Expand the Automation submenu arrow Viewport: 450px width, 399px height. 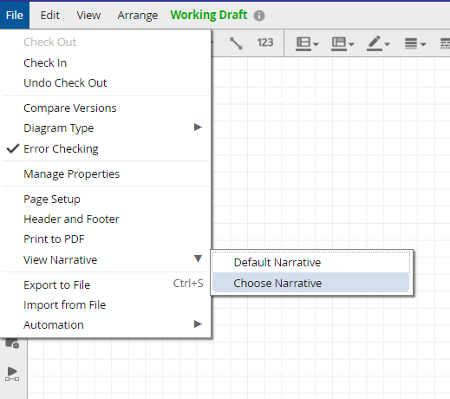[x=198, y=324]
